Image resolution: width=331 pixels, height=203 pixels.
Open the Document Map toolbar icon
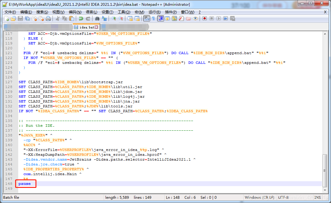click(x=174, y=19)
